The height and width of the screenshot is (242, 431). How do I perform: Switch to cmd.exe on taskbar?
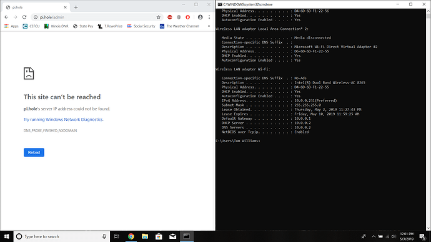pyautogui.click(x=187, y=236)
